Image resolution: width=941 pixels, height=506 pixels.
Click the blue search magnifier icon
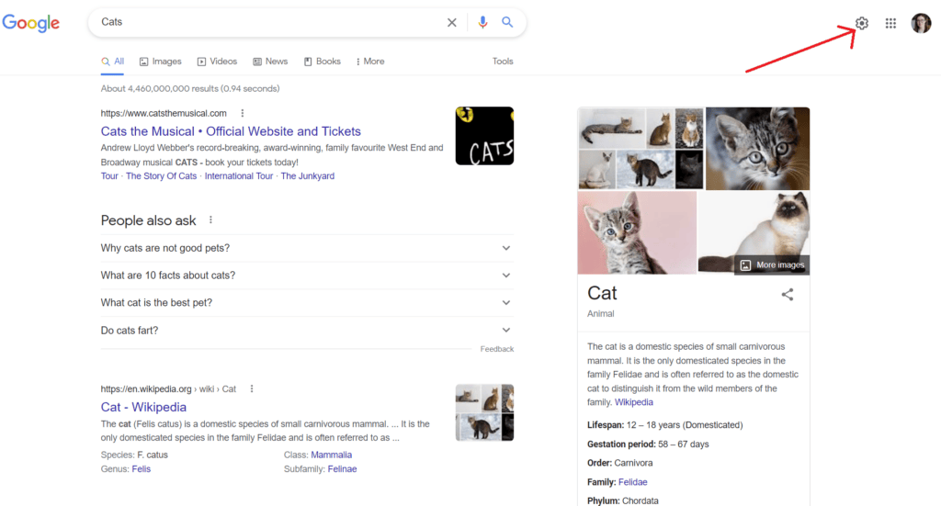pos(507,22)
